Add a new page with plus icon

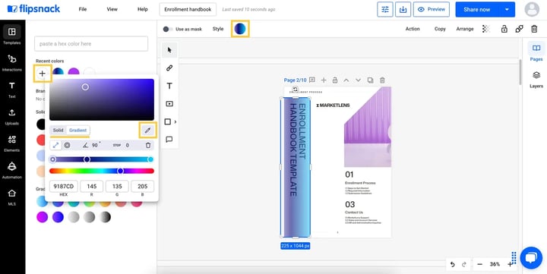324,80
